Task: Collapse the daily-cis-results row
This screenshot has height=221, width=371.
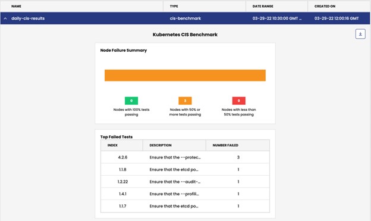Action: (5, 18)
